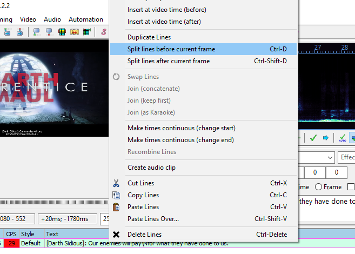Click scissors icon beside Cut Lines

116,183
